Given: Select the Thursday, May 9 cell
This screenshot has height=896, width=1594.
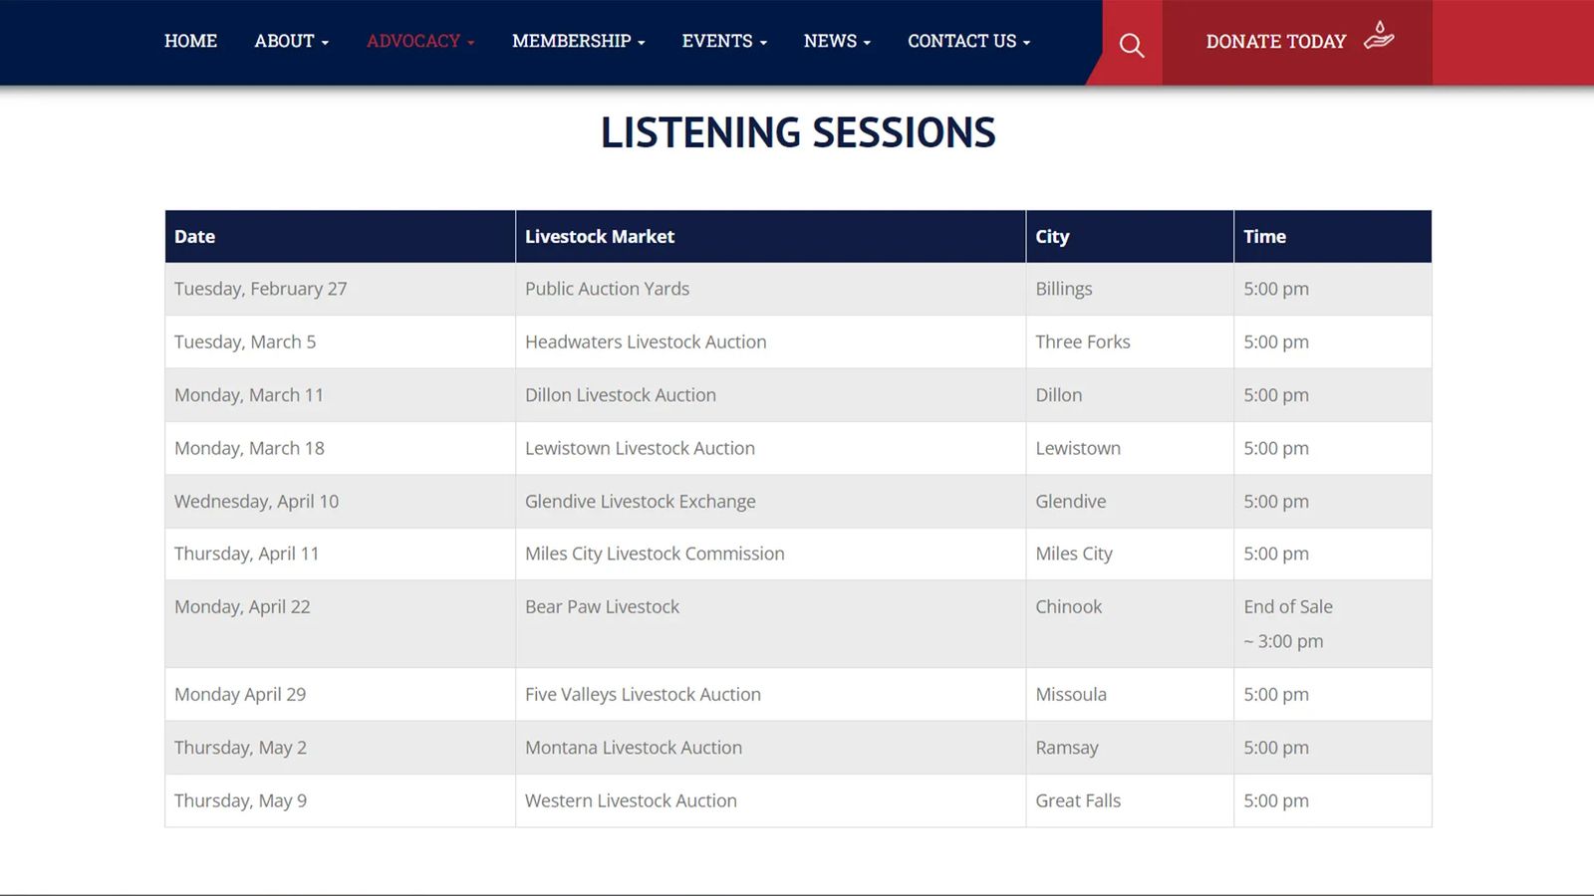Looking at the screenshot, I should pyautogui.click(x=340, y=800).
